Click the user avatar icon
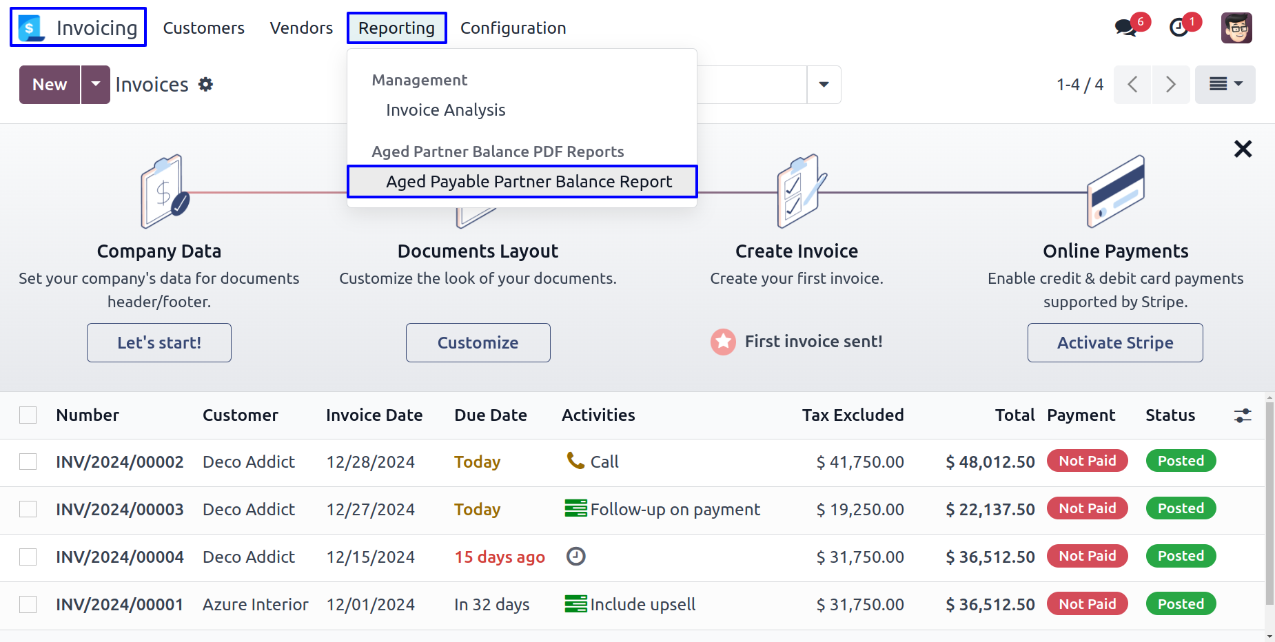 click(1236, 28)
